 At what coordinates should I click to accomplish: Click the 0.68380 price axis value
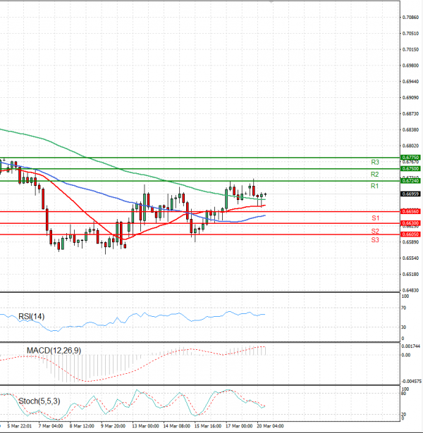pyautogui.click(x=410, y=130)
